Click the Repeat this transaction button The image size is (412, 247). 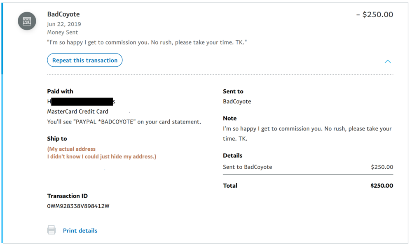[x=84, y=60]
